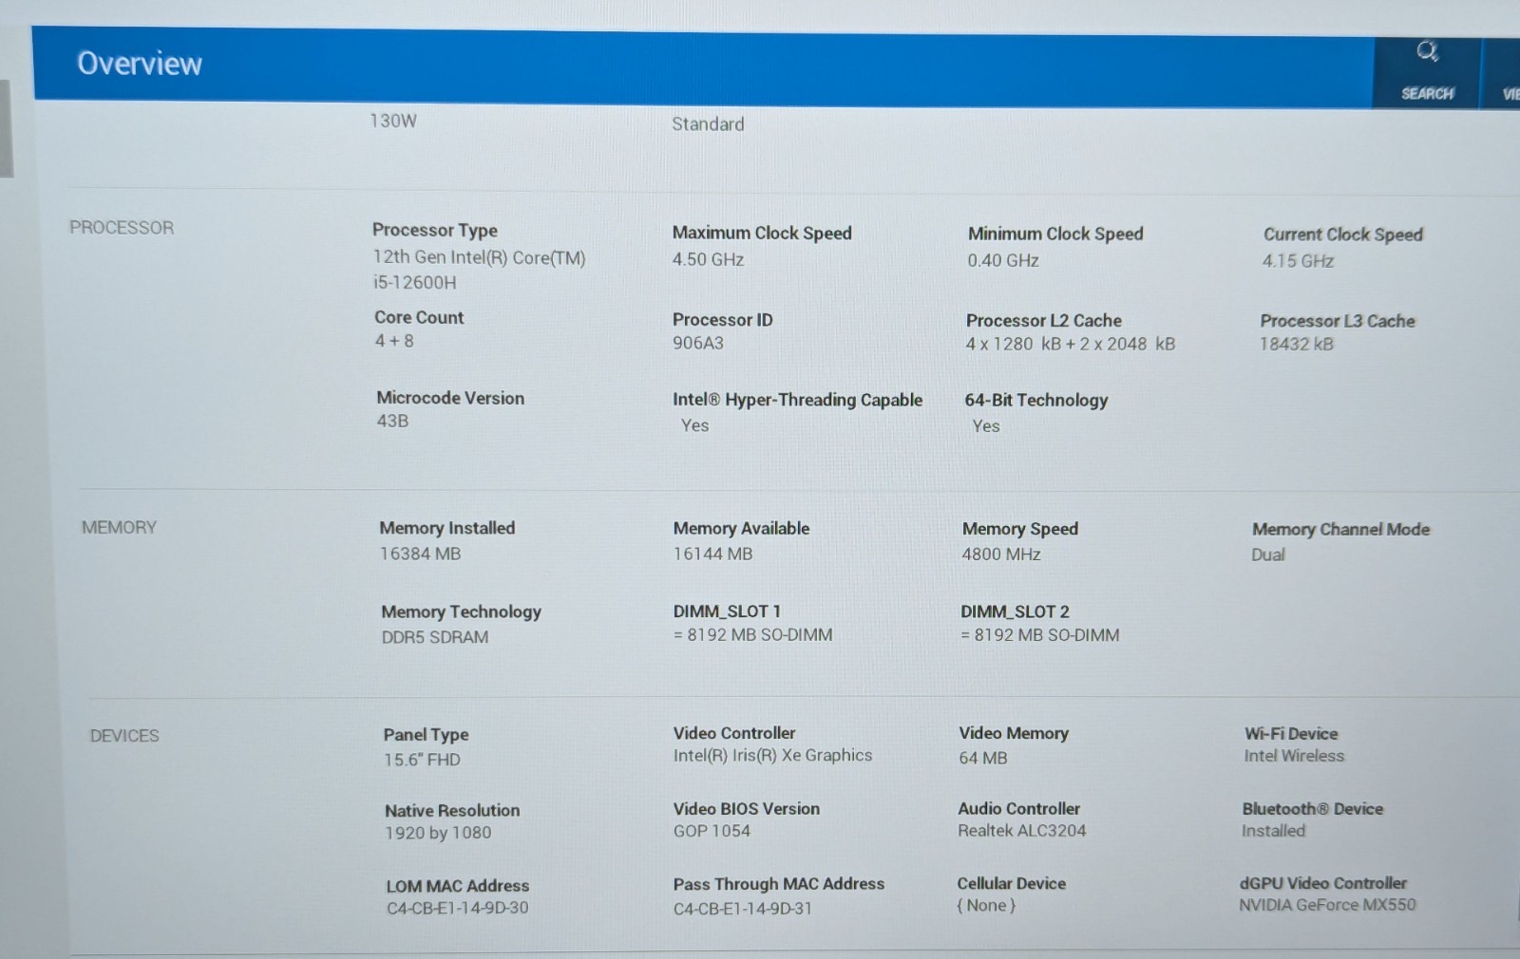The height and width of the screenshot is (959, 1520).
Task: Select the DEVICES section label
Action: 124,736
